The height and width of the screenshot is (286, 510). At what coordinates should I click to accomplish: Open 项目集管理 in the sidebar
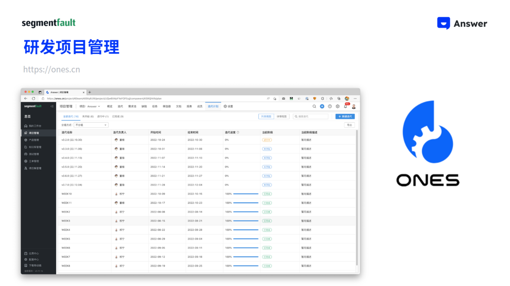[x=33, y=169]
